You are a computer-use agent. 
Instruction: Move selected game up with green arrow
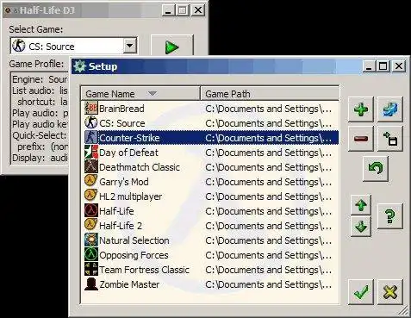click(361, 204)
